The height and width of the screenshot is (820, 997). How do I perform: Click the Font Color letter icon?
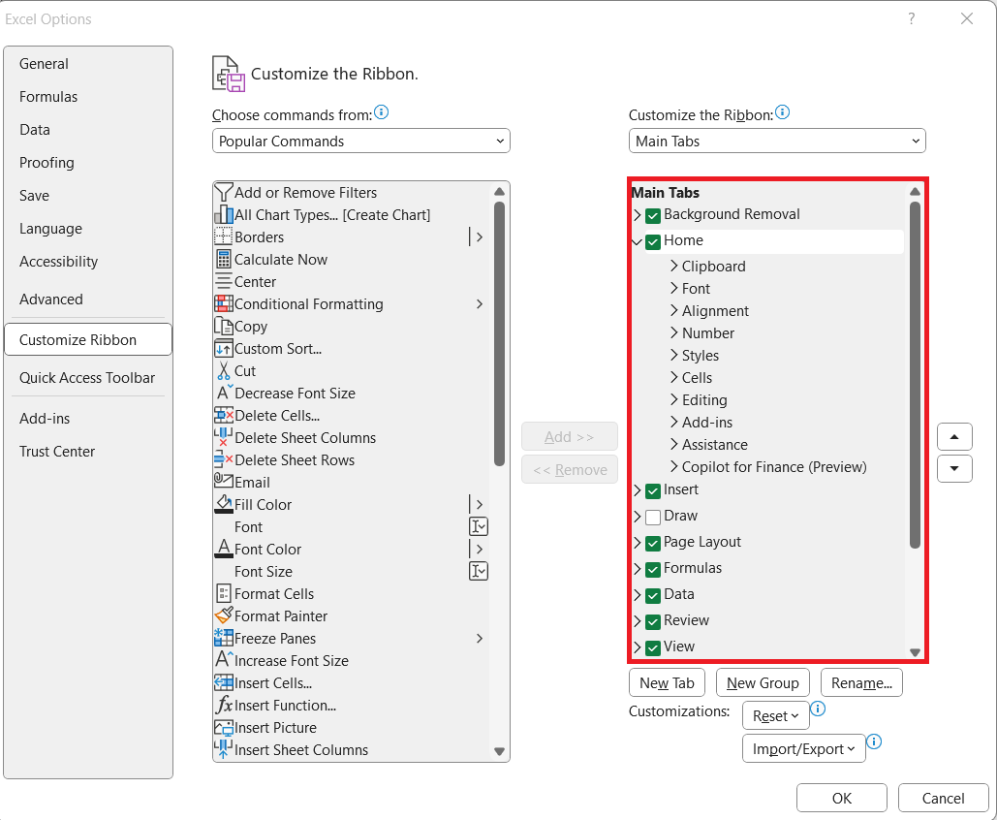(223, 549)
